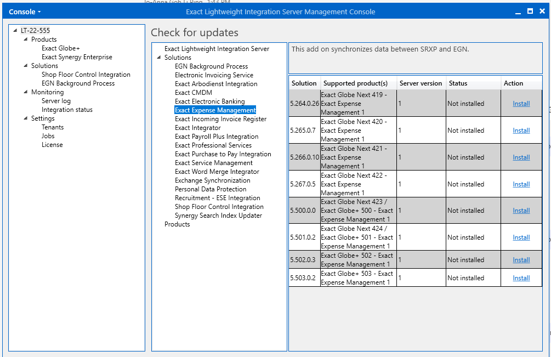551x357 pixels.
Task: Open Server log under Monitoring
Action: (56, 101)
